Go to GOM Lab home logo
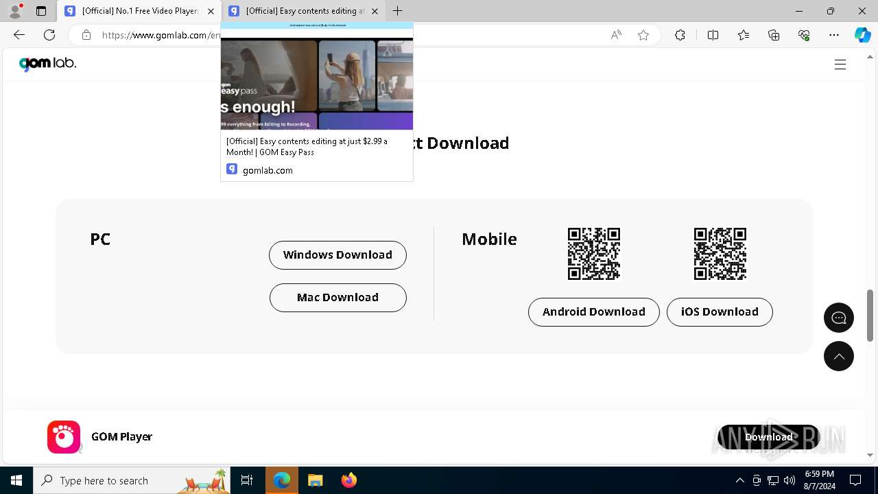The width and height of the screenshot is (878, 494). tap(47, 64)
